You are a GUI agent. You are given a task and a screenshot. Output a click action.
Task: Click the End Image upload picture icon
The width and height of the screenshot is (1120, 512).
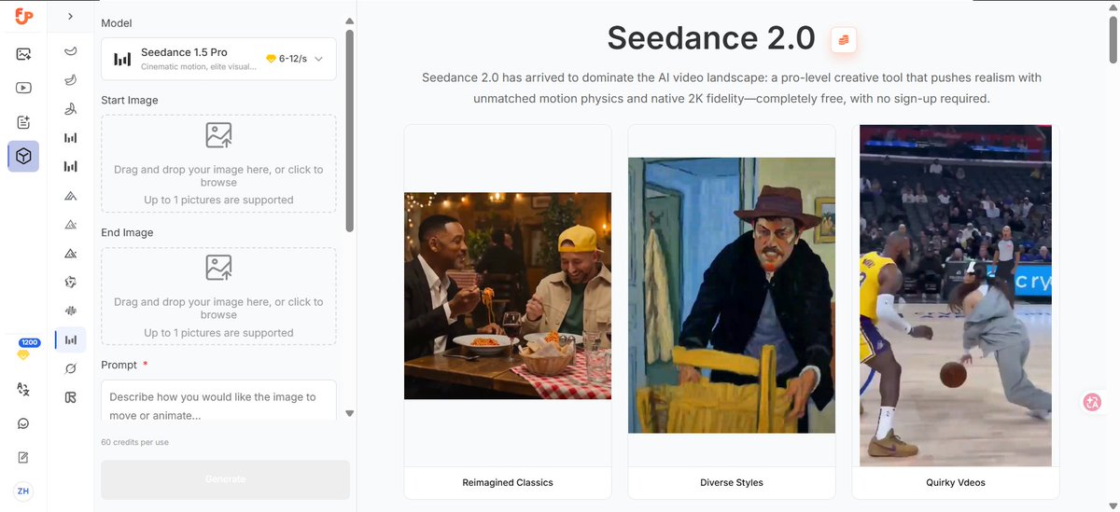pyautogui.click(x=218, y=268)
